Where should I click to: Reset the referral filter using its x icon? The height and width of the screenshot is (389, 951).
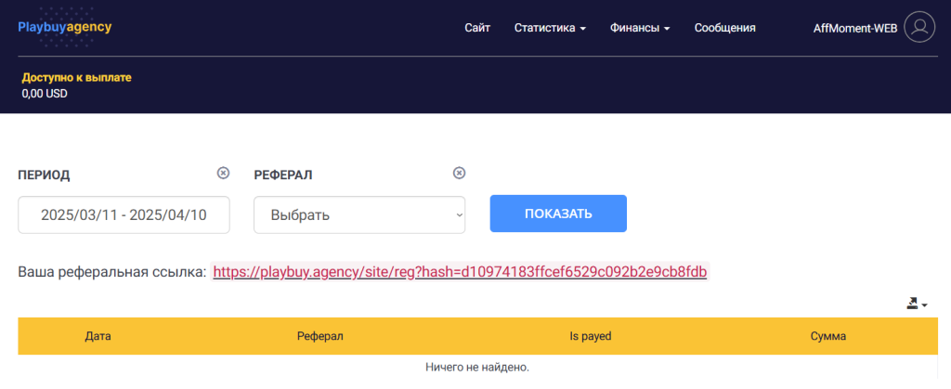click(459, 173)
